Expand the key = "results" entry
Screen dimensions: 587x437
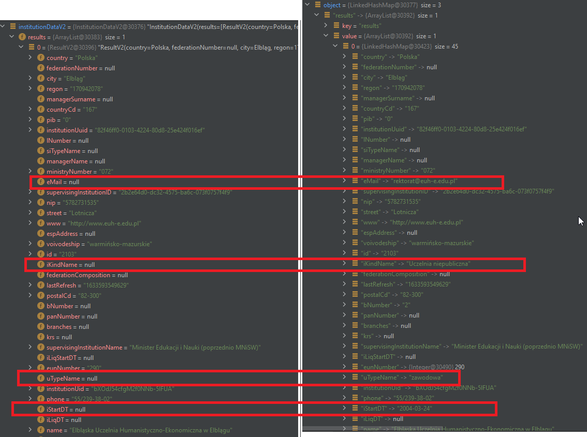326,25
